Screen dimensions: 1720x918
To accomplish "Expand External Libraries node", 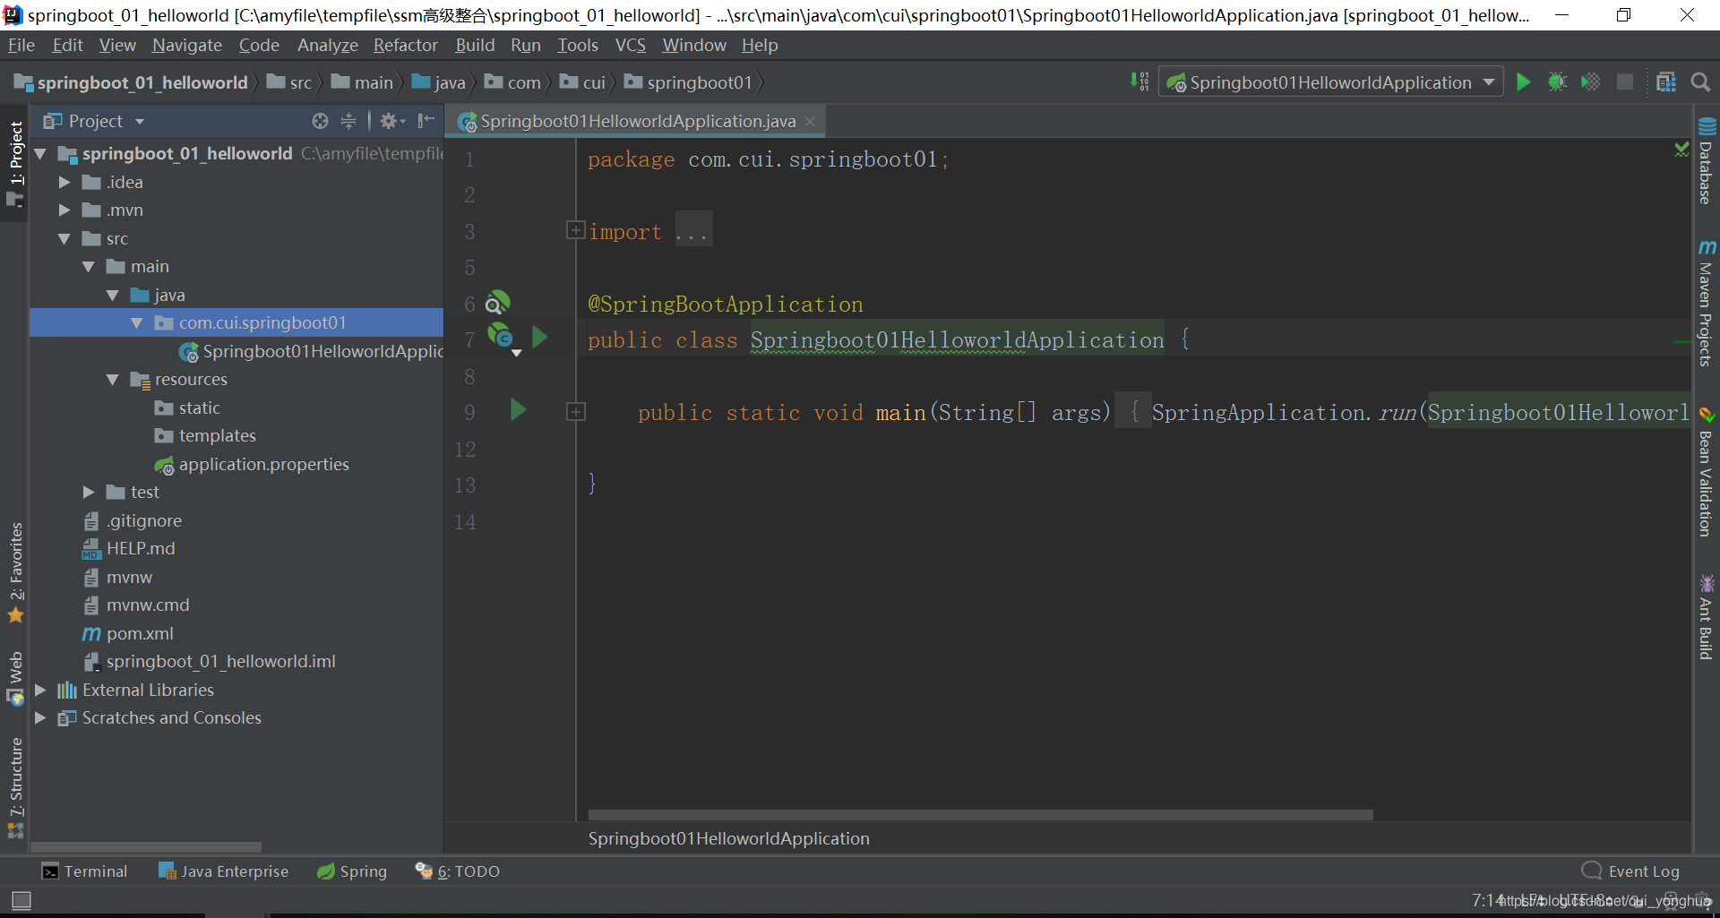I will point(40,691).
